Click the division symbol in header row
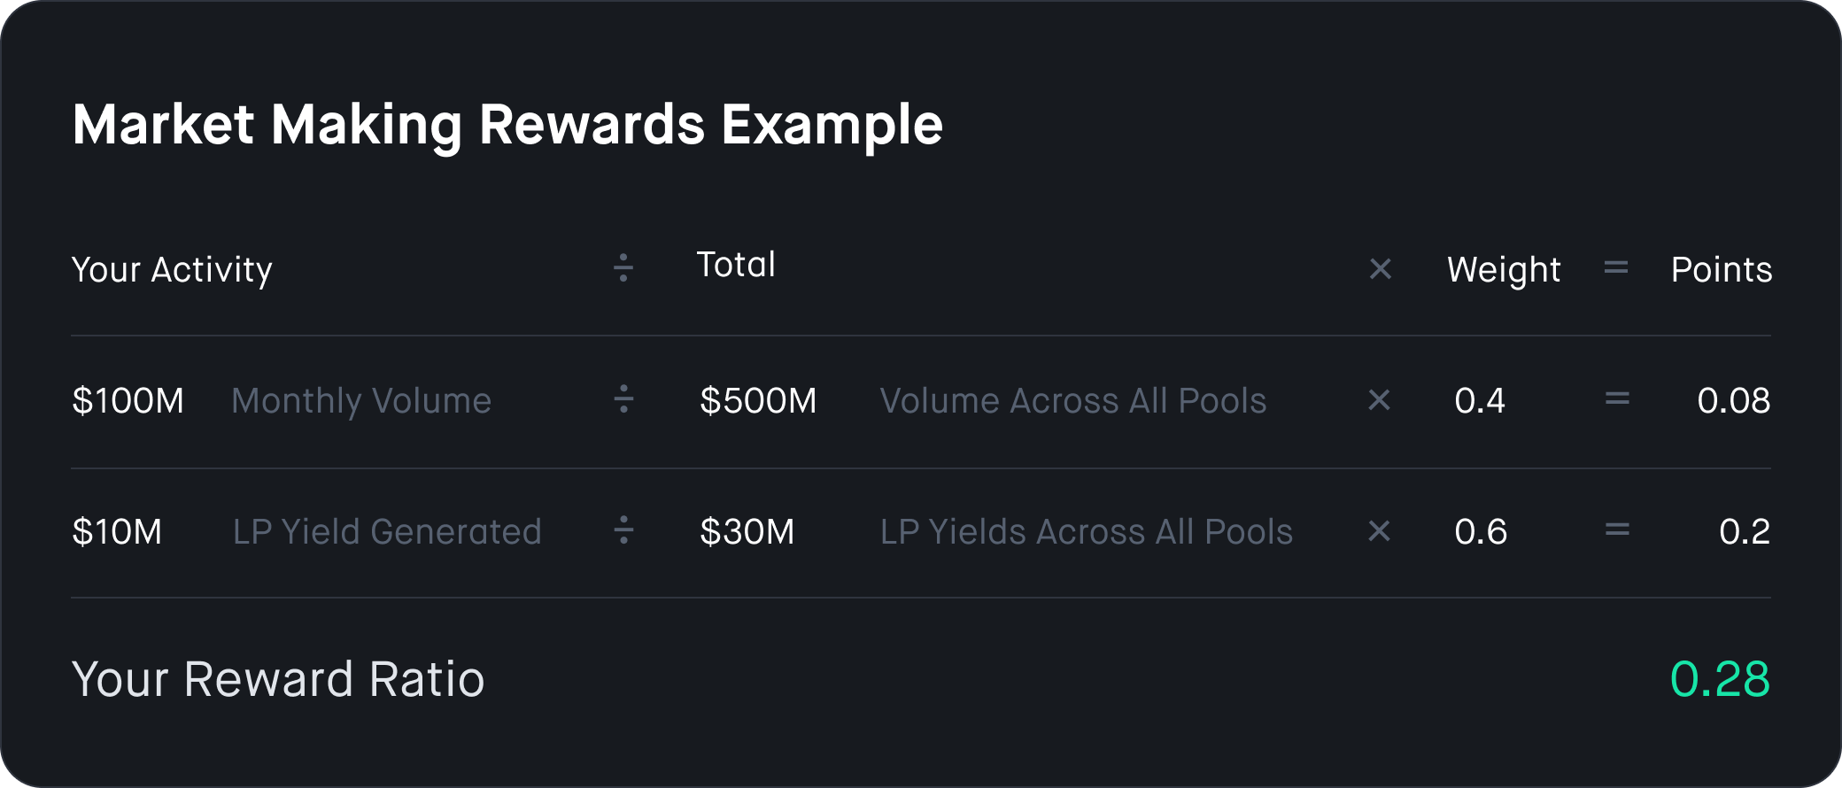 click(623, 267)
